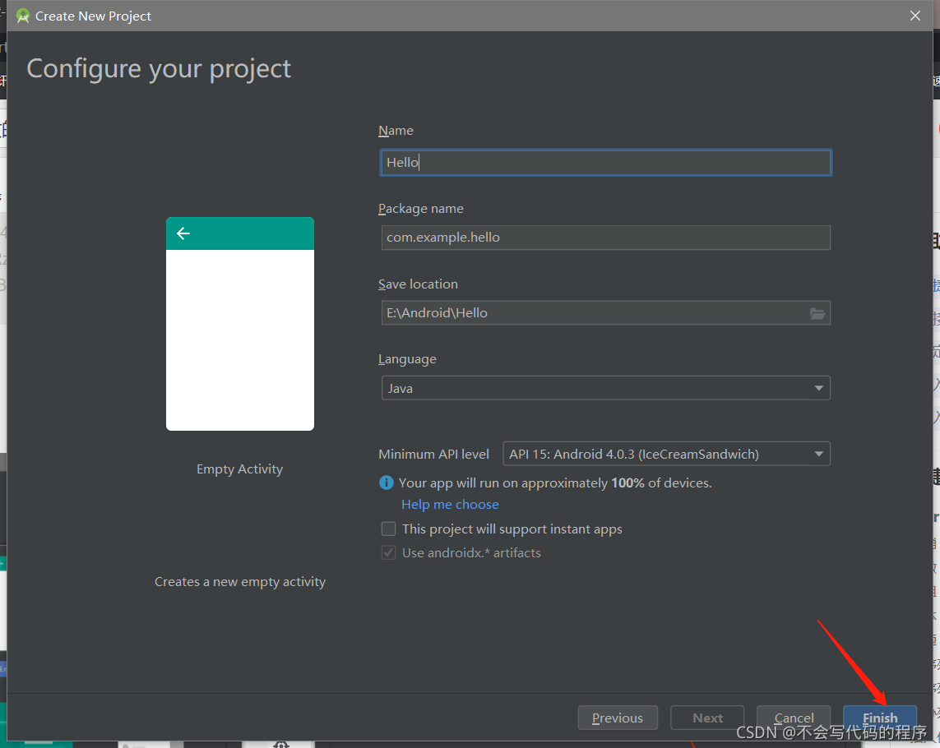Click the Minimum API level label

coord(433,455)
